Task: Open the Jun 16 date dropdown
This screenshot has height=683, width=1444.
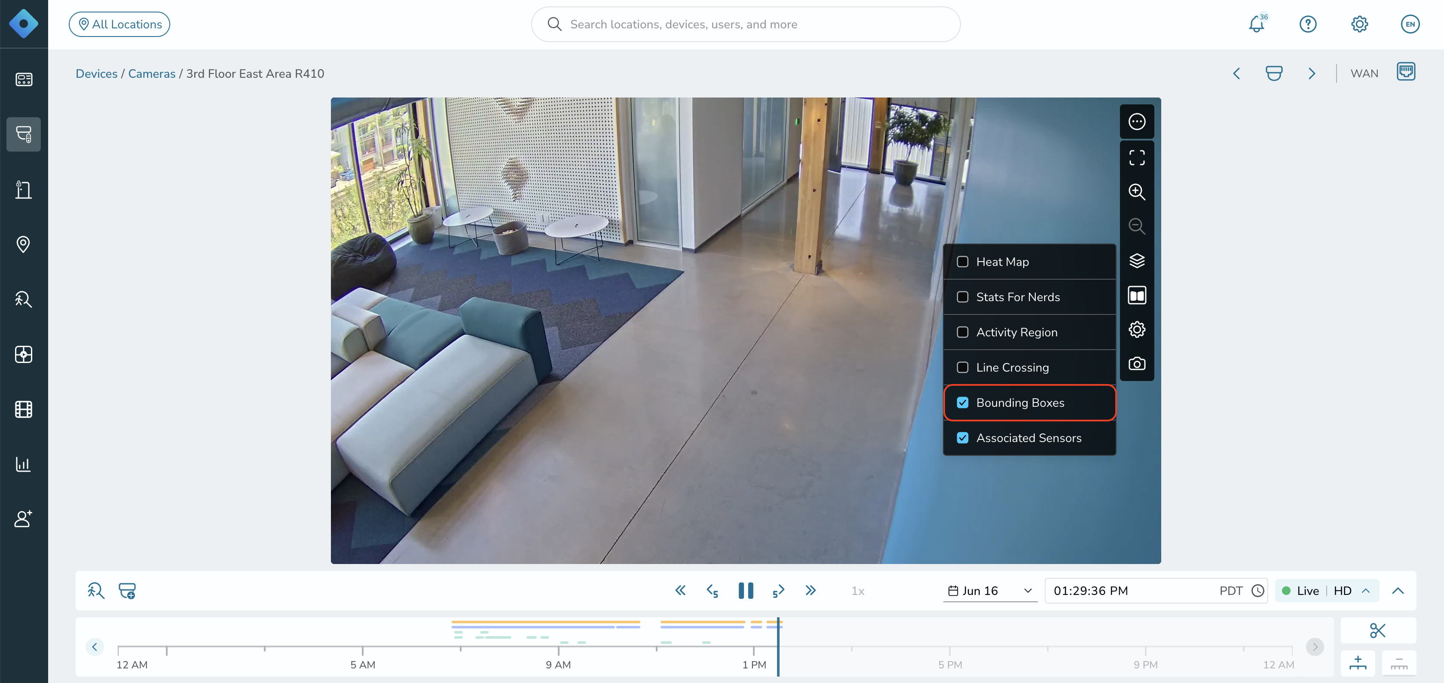Action: [990, 591]
